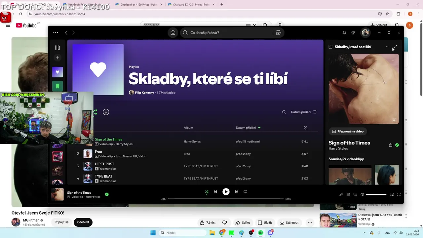The width and height of the screenshot is (423, 238).
Task: Select the HIP THRUST track title
Action: tap(104, 164)
